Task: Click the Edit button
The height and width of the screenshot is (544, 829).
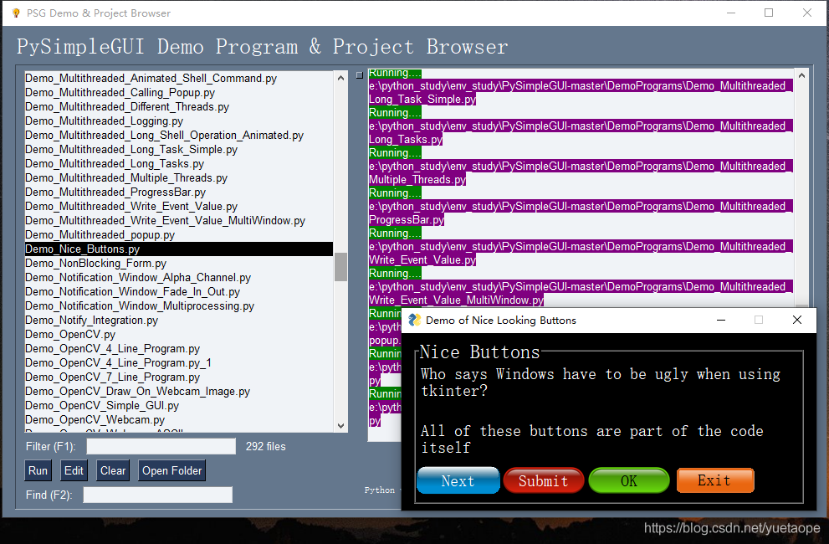Action: coord(74,470)
